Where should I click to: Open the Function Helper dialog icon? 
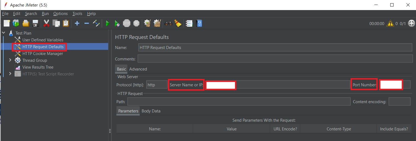point(189,23)
